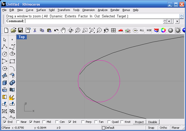Screen dimensions: 186x131
Task: Click the Top viewport title label
Action: [22, 37]
